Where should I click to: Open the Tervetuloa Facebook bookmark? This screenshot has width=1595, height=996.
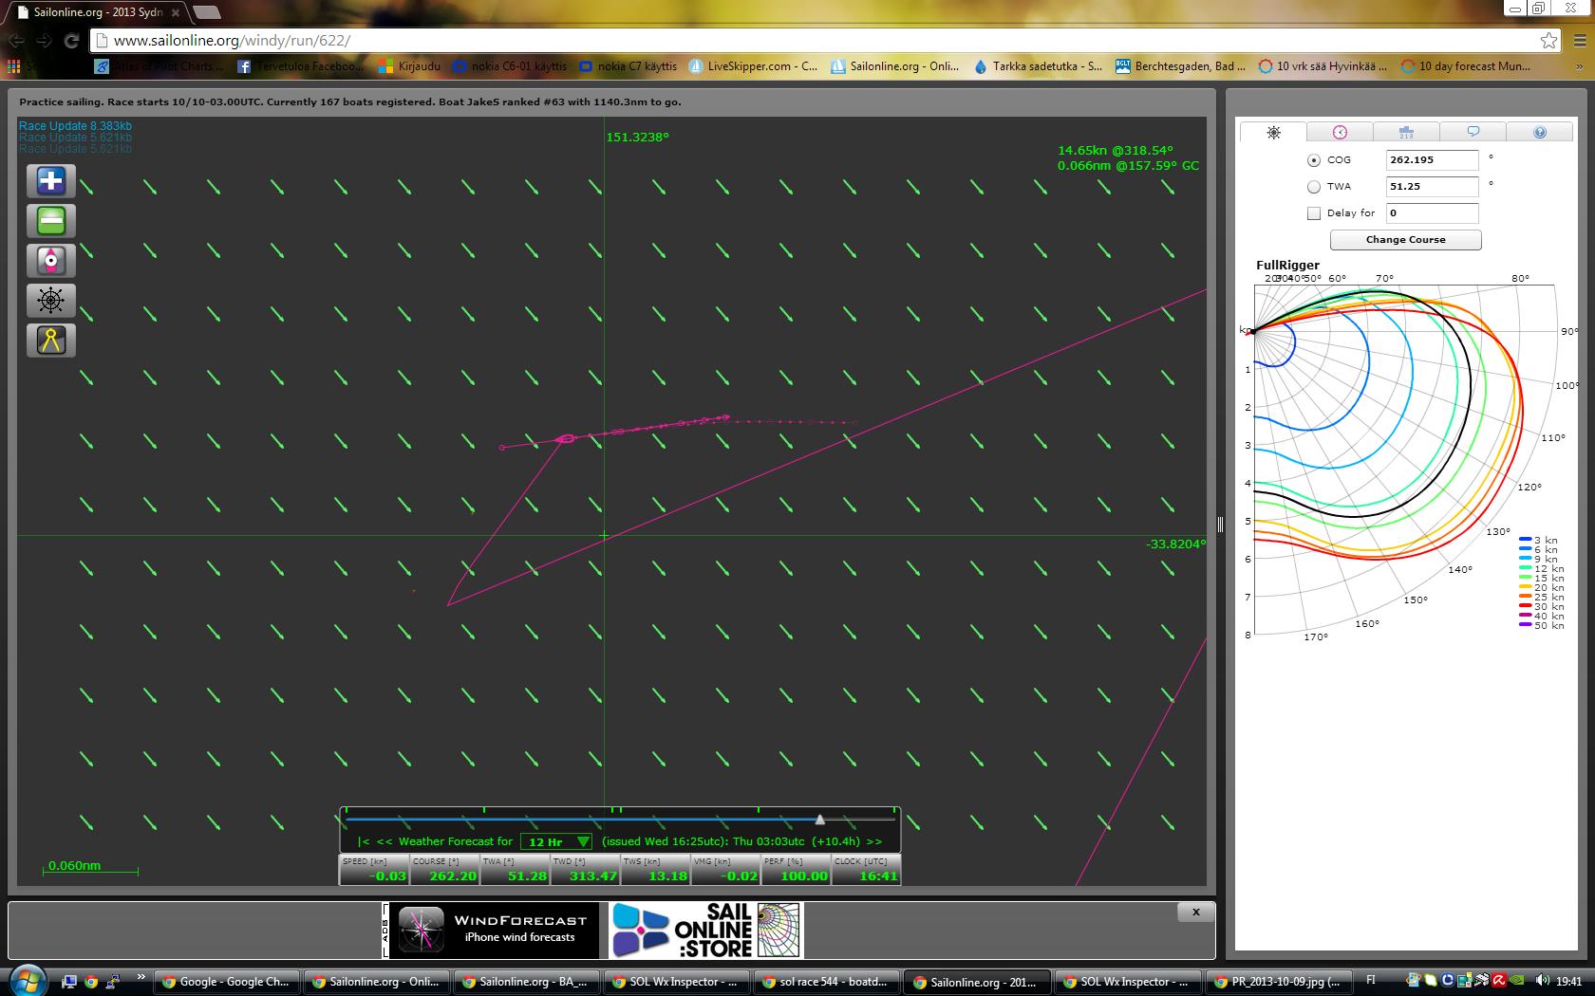tap(300, 66)
